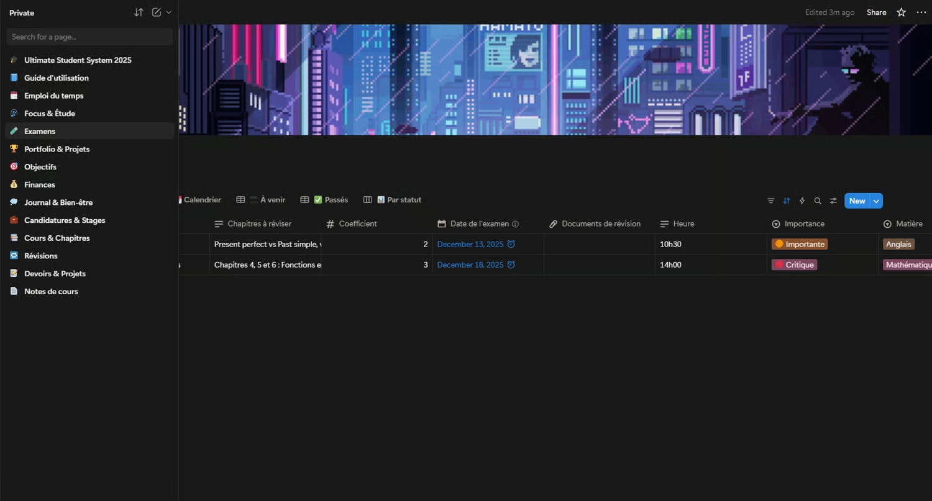Click reminder alarm icon beside December 18

coord(511,264)
